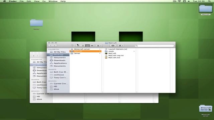Switch Finder to list view
This screenshot has height=120, width=214.
point(83,46)
